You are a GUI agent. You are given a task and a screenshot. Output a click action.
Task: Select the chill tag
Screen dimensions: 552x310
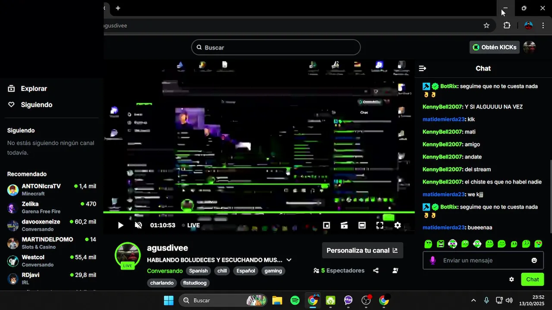pos(222,271)
